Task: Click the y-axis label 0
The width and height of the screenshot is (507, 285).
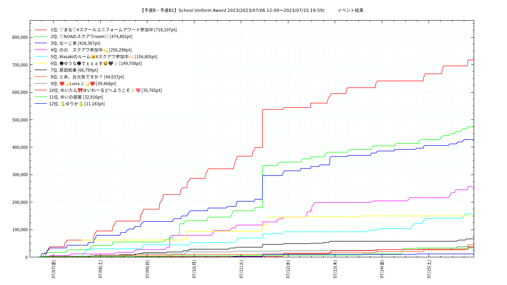Action: pos(27,257)
